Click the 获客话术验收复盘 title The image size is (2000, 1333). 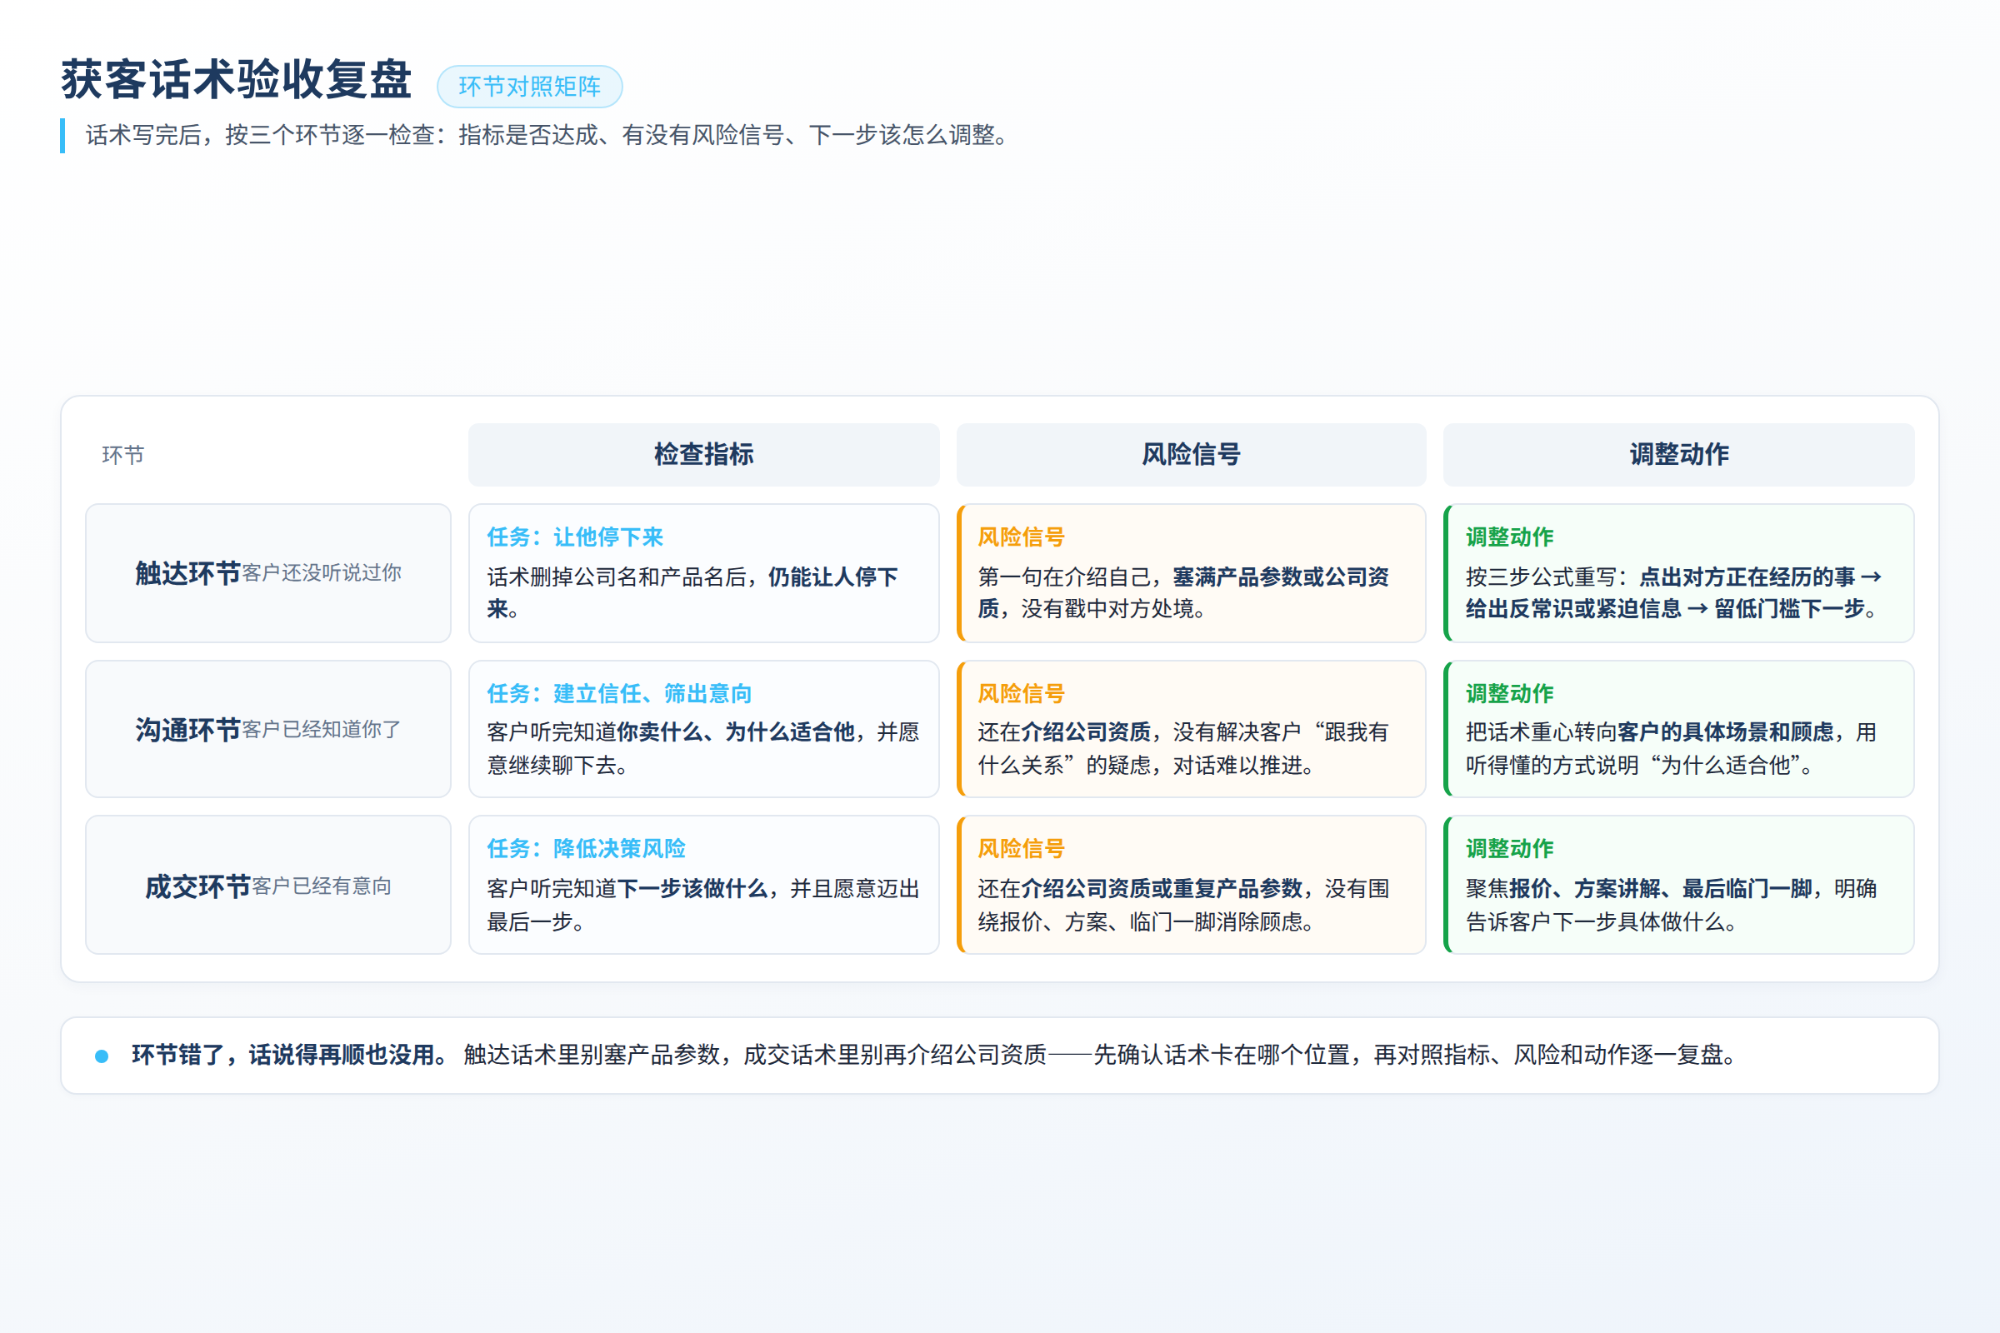(237, 80)
